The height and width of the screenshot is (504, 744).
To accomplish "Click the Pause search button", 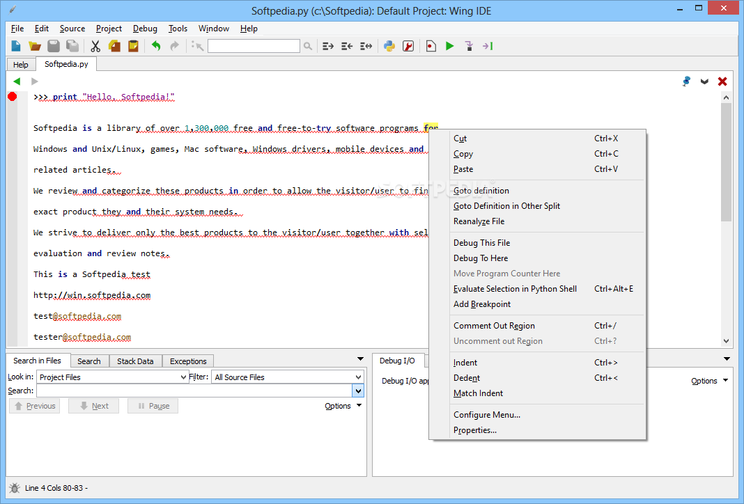I will point(153,406).
